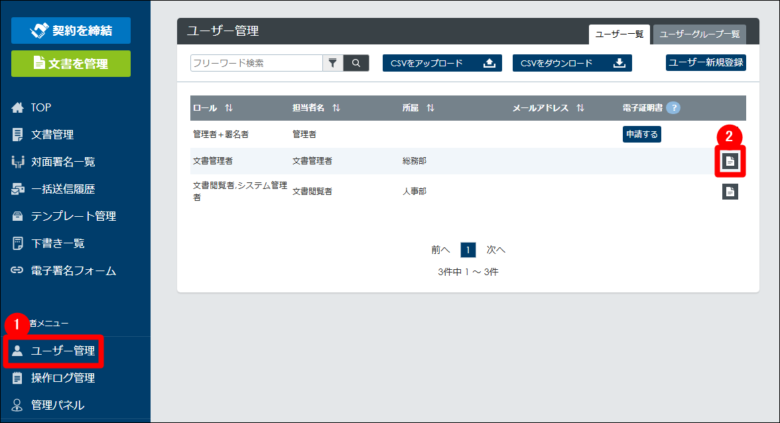Image resolution: width=780 pixels, height=423 pixels.
Task: Sort the list by ロール column
Action: point(229,108)
